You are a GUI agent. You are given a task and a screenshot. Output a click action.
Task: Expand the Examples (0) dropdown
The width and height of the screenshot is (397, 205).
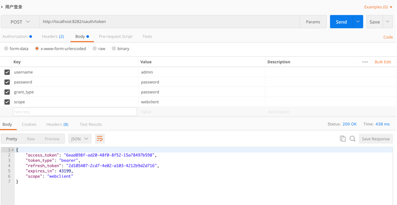(x=378, y=7)
